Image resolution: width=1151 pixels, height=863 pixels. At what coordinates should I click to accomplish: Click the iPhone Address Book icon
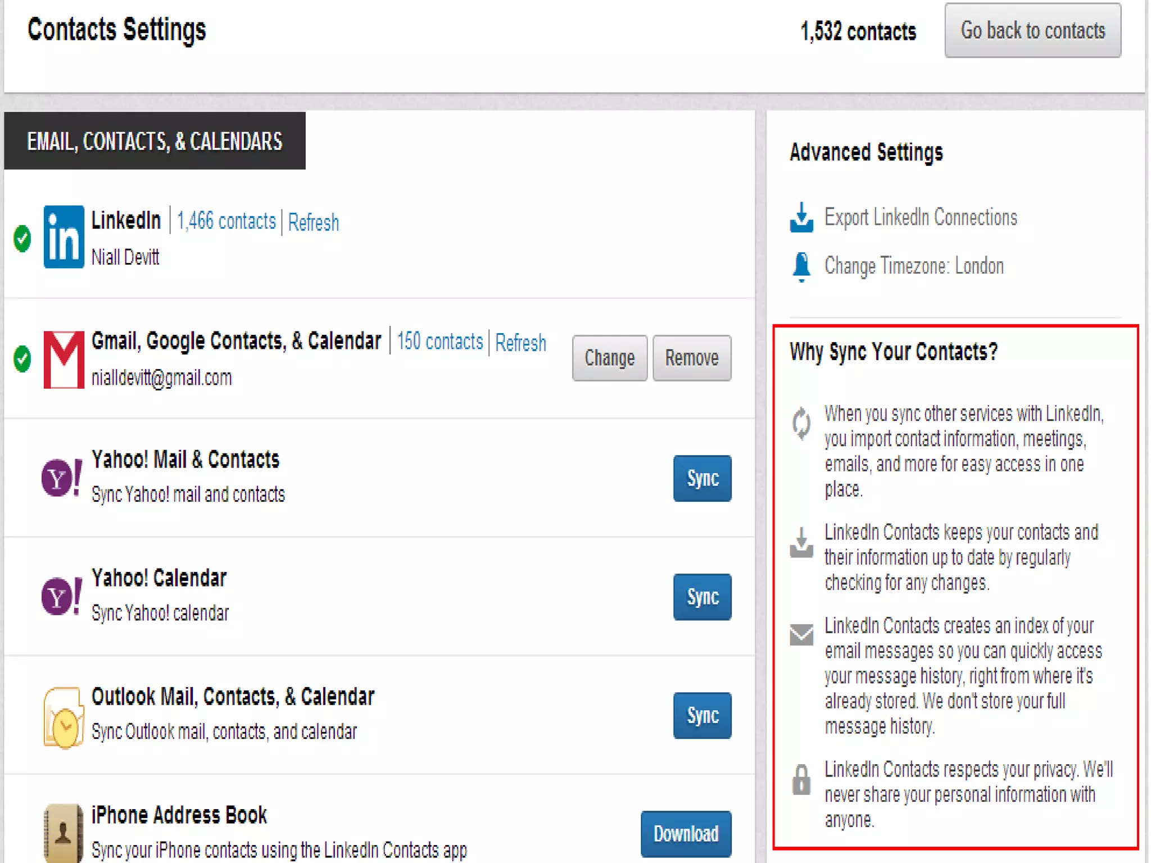coord(63,833)
